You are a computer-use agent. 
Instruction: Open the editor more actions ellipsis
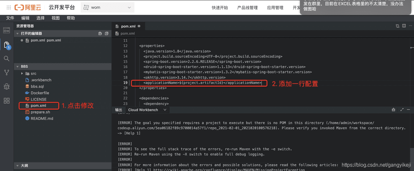pos(410,26)
